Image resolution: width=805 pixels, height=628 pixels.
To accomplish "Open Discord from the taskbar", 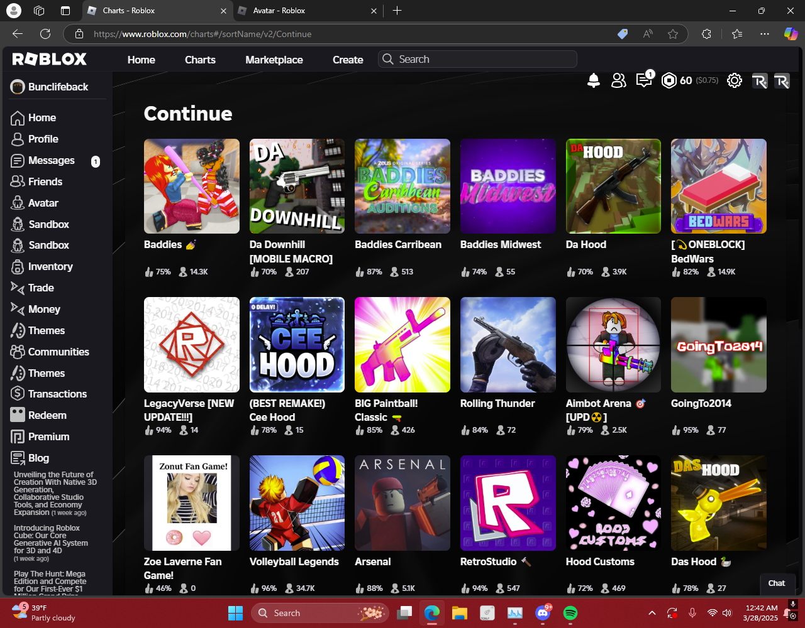I will (542, 613).
